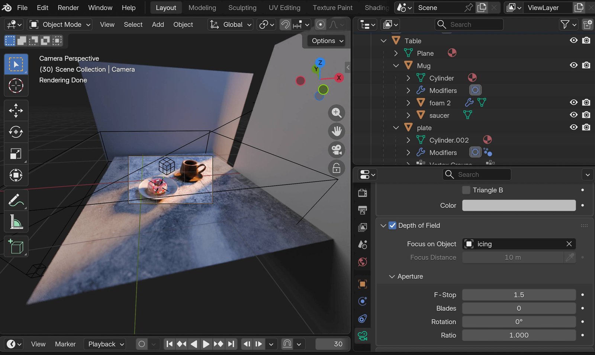The width and height of the screenshot is (595, 355).
Task: Click the outliner Search field
Action: point(469,25)
